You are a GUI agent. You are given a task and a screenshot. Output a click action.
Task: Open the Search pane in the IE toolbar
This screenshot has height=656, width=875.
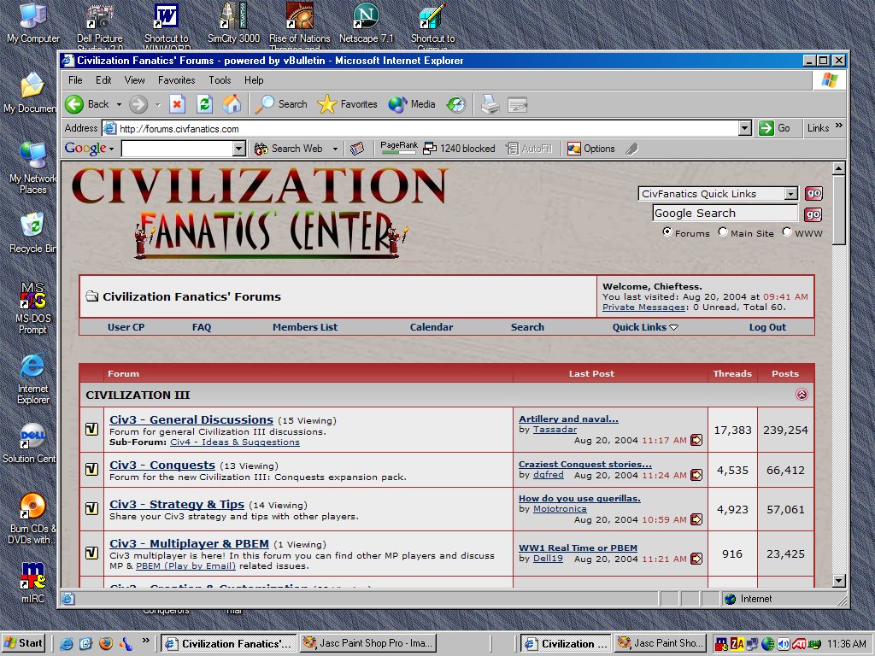280,104
